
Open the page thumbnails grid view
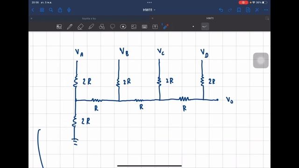tap(42, 10)
